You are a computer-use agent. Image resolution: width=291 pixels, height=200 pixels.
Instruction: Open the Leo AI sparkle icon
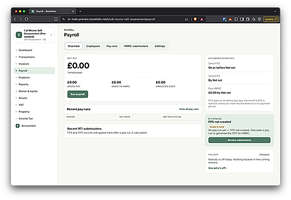253,19
